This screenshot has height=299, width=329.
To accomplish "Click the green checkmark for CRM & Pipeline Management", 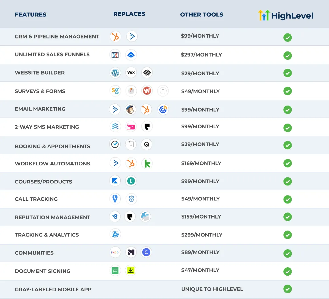I will pyautogui.click(x=288, y=38).
